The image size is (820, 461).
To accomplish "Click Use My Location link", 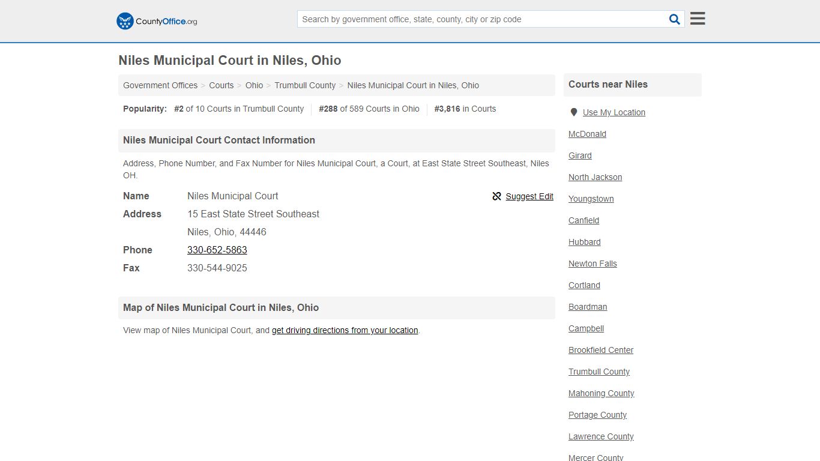I will point(614,112).
